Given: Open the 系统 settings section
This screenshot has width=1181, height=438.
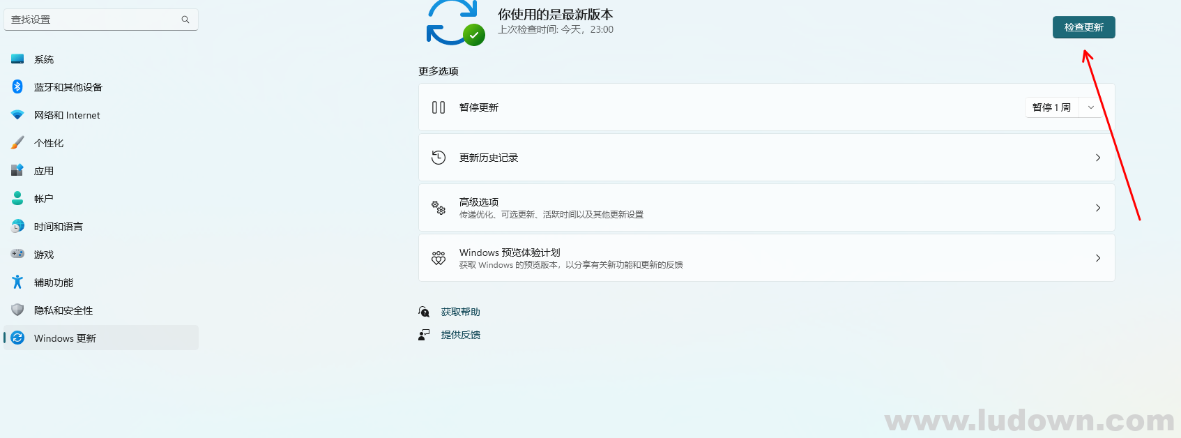Looking at the screenshot, I should click(x=101, y=59).
